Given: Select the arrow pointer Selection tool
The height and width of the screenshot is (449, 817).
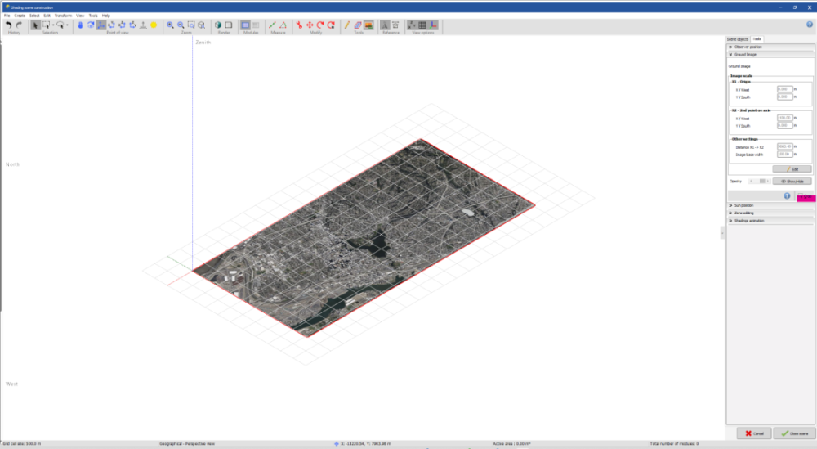Looking at the screenshot, I should [x=35, y=25].
